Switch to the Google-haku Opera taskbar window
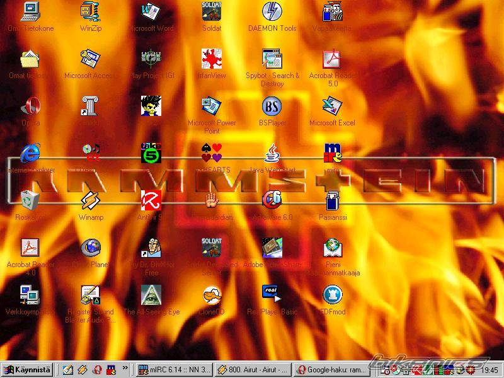This screenshot has width=504, height=378. (x=332, y=370)
